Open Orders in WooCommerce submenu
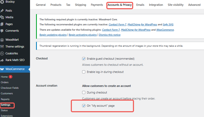The height and width of the screenshot is (117, 204). (x=5, y=82)
